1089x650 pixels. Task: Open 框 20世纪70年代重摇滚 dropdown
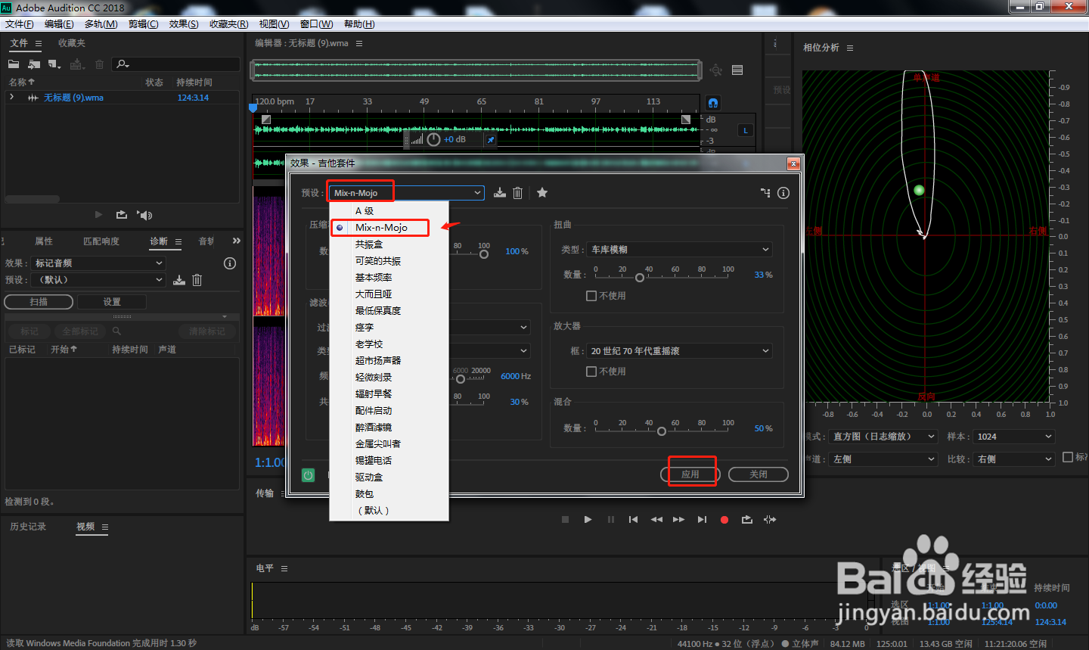[x=680, y=351]
